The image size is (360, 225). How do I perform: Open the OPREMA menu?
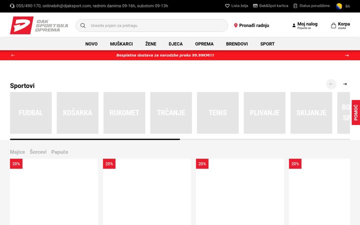click(x=204, y=44)
